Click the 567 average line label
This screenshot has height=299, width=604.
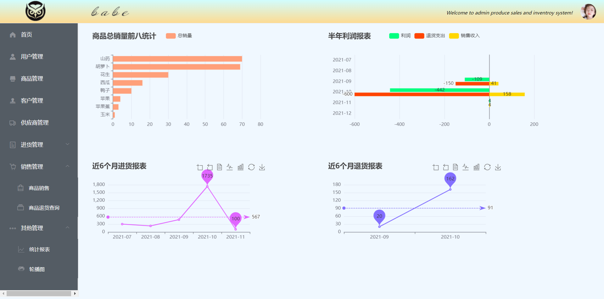[256, 217]
